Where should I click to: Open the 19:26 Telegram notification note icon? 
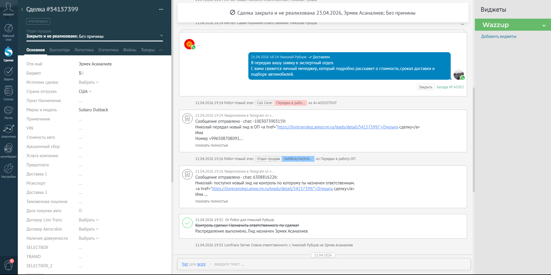coord(187,174)
